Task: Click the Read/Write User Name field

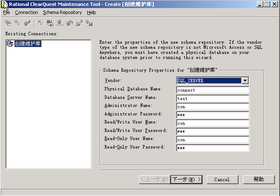Action: point(213,123)
